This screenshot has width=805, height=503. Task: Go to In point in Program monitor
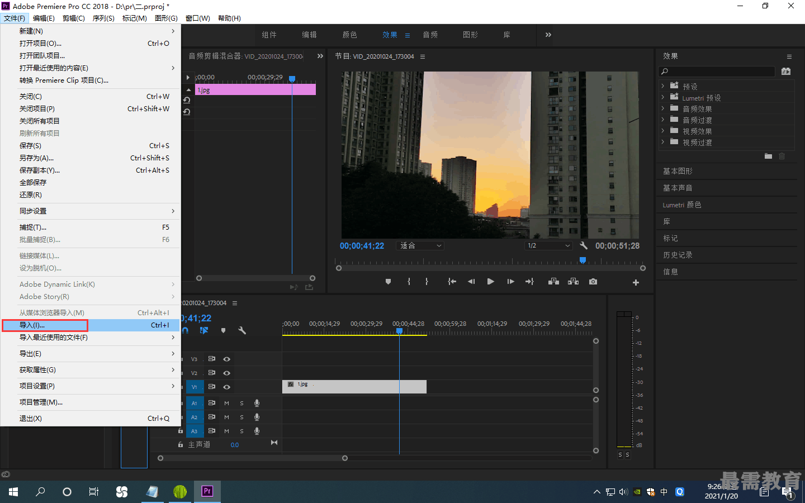pyautogui.click(x=452, y=282)
